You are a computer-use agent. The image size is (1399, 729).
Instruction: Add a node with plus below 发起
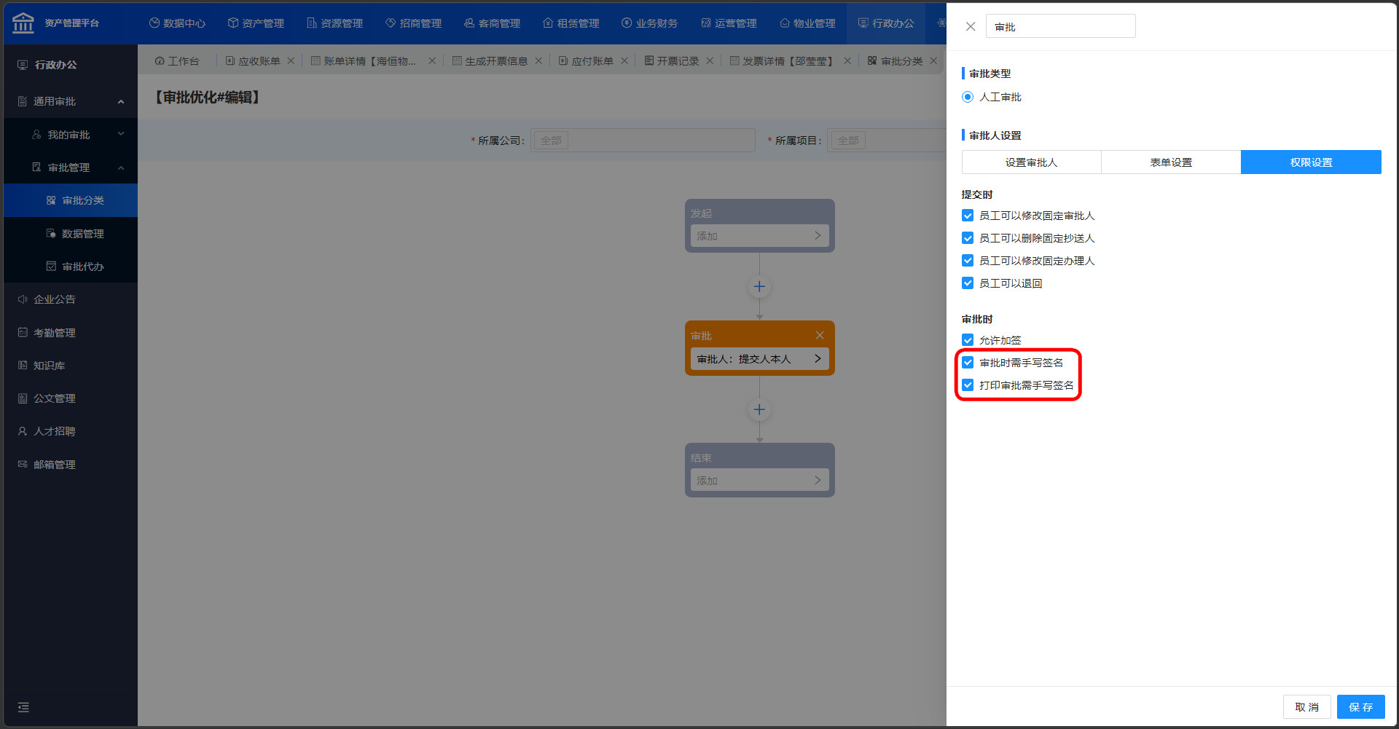759,287
